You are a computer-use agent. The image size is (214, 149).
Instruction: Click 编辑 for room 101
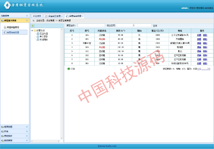tap(199, 51)
